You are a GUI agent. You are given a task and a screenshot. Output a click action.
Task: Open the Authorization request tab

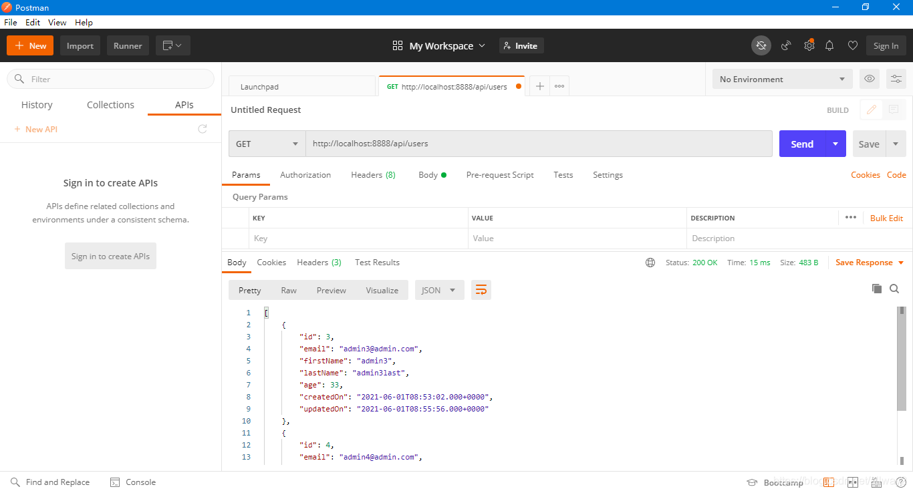point(305,175)
